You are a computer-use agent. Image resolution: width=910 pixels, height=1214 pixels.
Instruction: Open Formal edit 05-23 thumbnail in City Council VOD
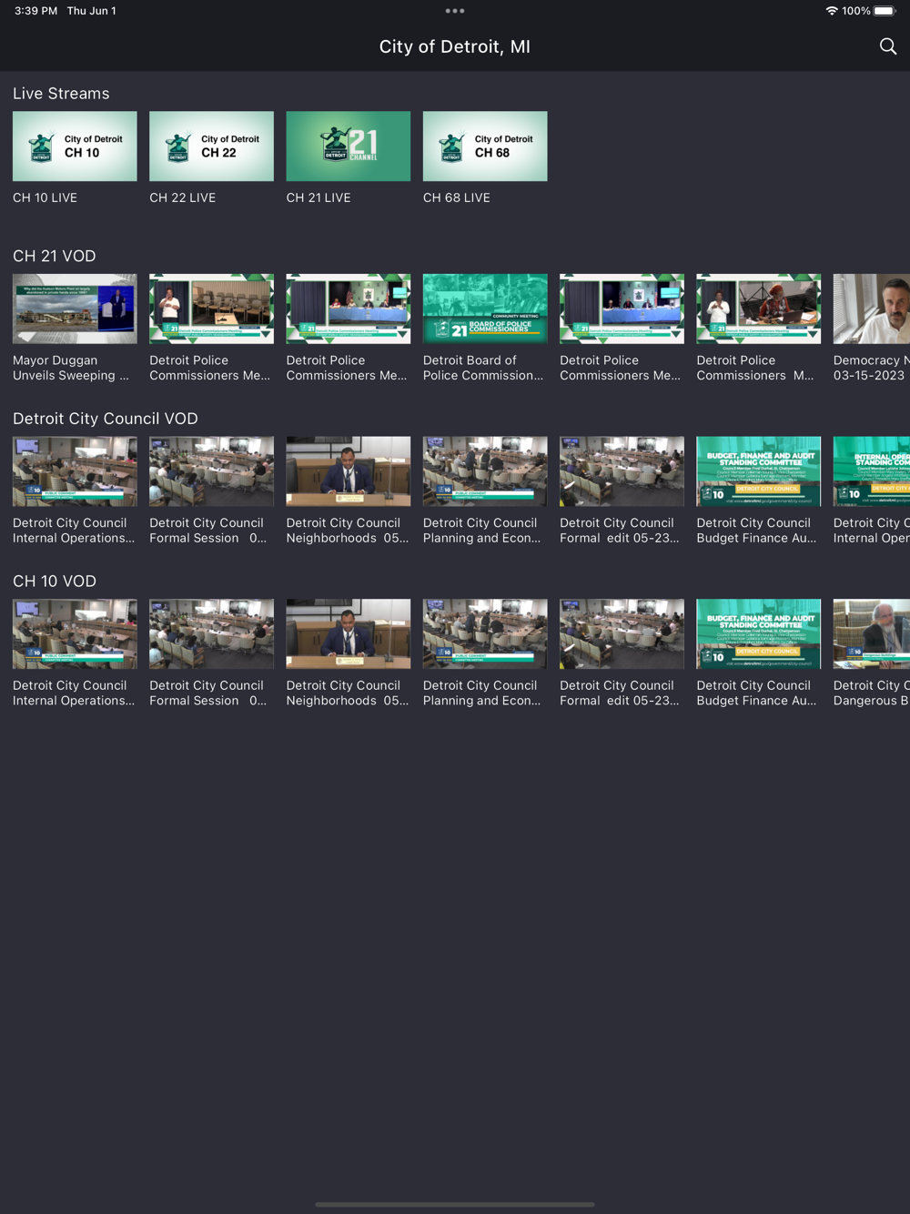(x=622, y=471)
